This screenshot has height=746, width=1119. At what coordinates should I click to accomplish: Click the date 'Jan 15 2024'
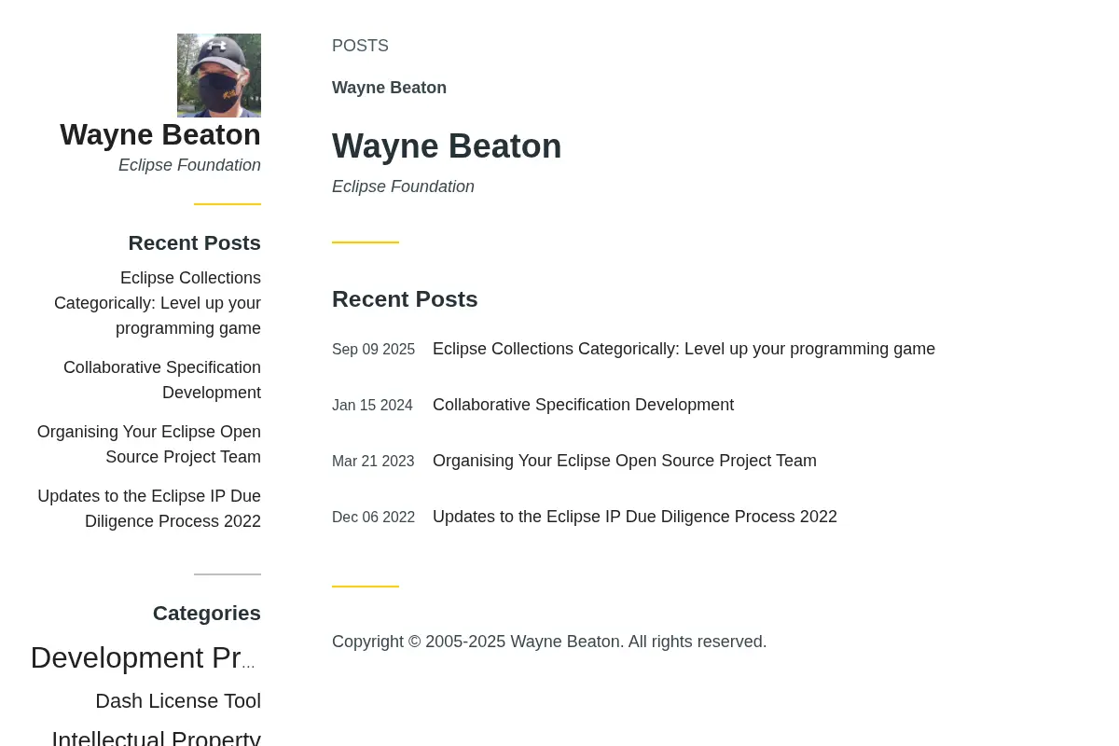(x=372, y=406)
